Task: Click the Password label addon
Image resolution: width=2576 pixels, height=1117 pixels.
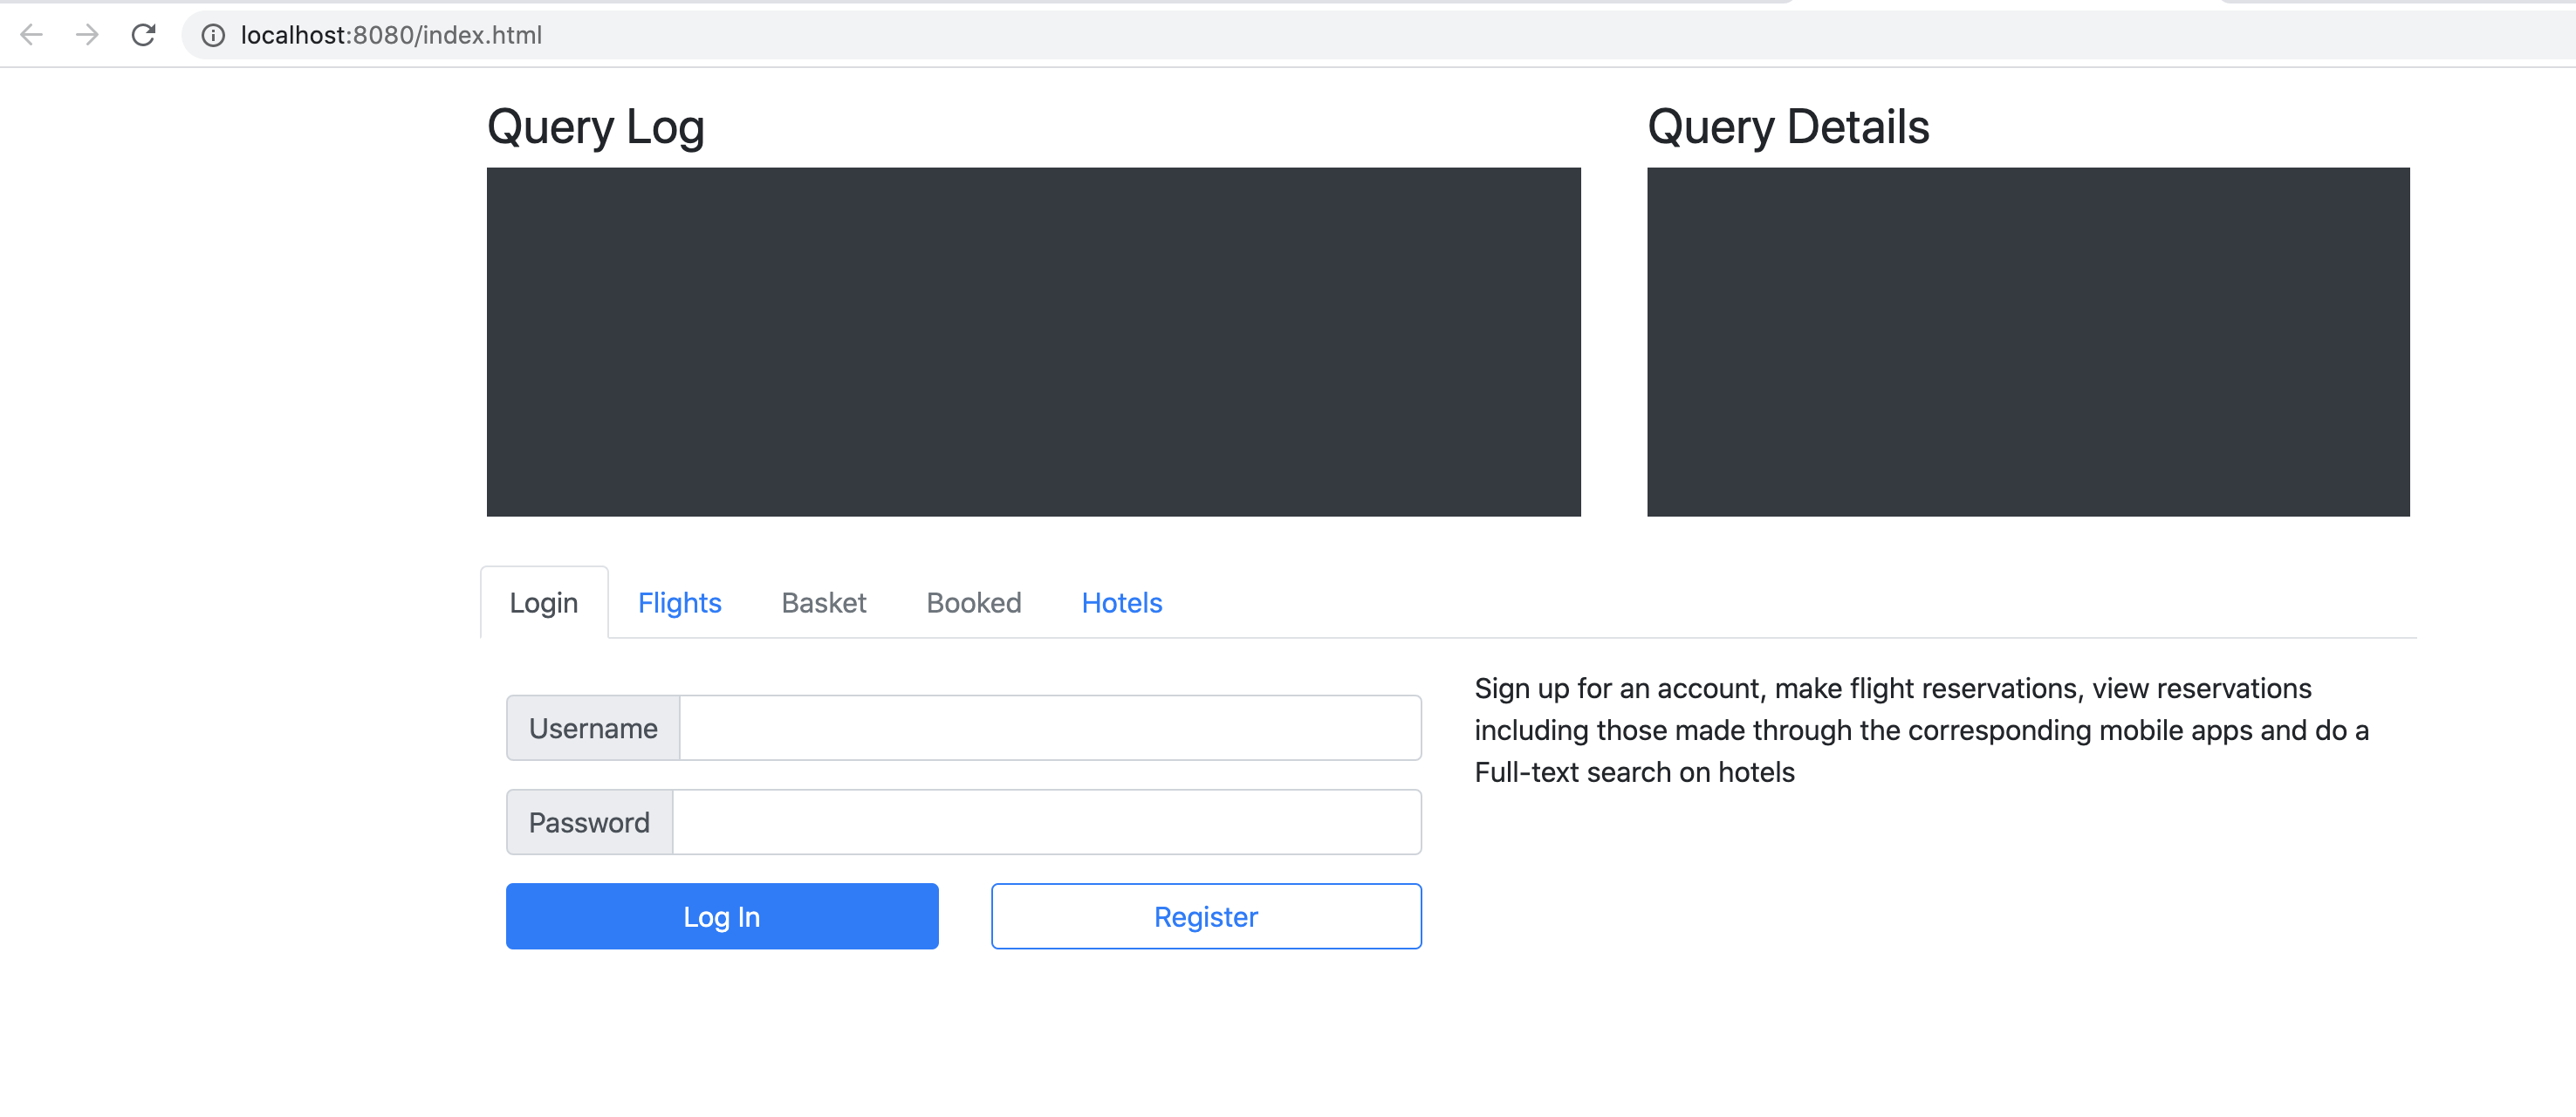Action: pyautogui.click(x=589, y=822)
